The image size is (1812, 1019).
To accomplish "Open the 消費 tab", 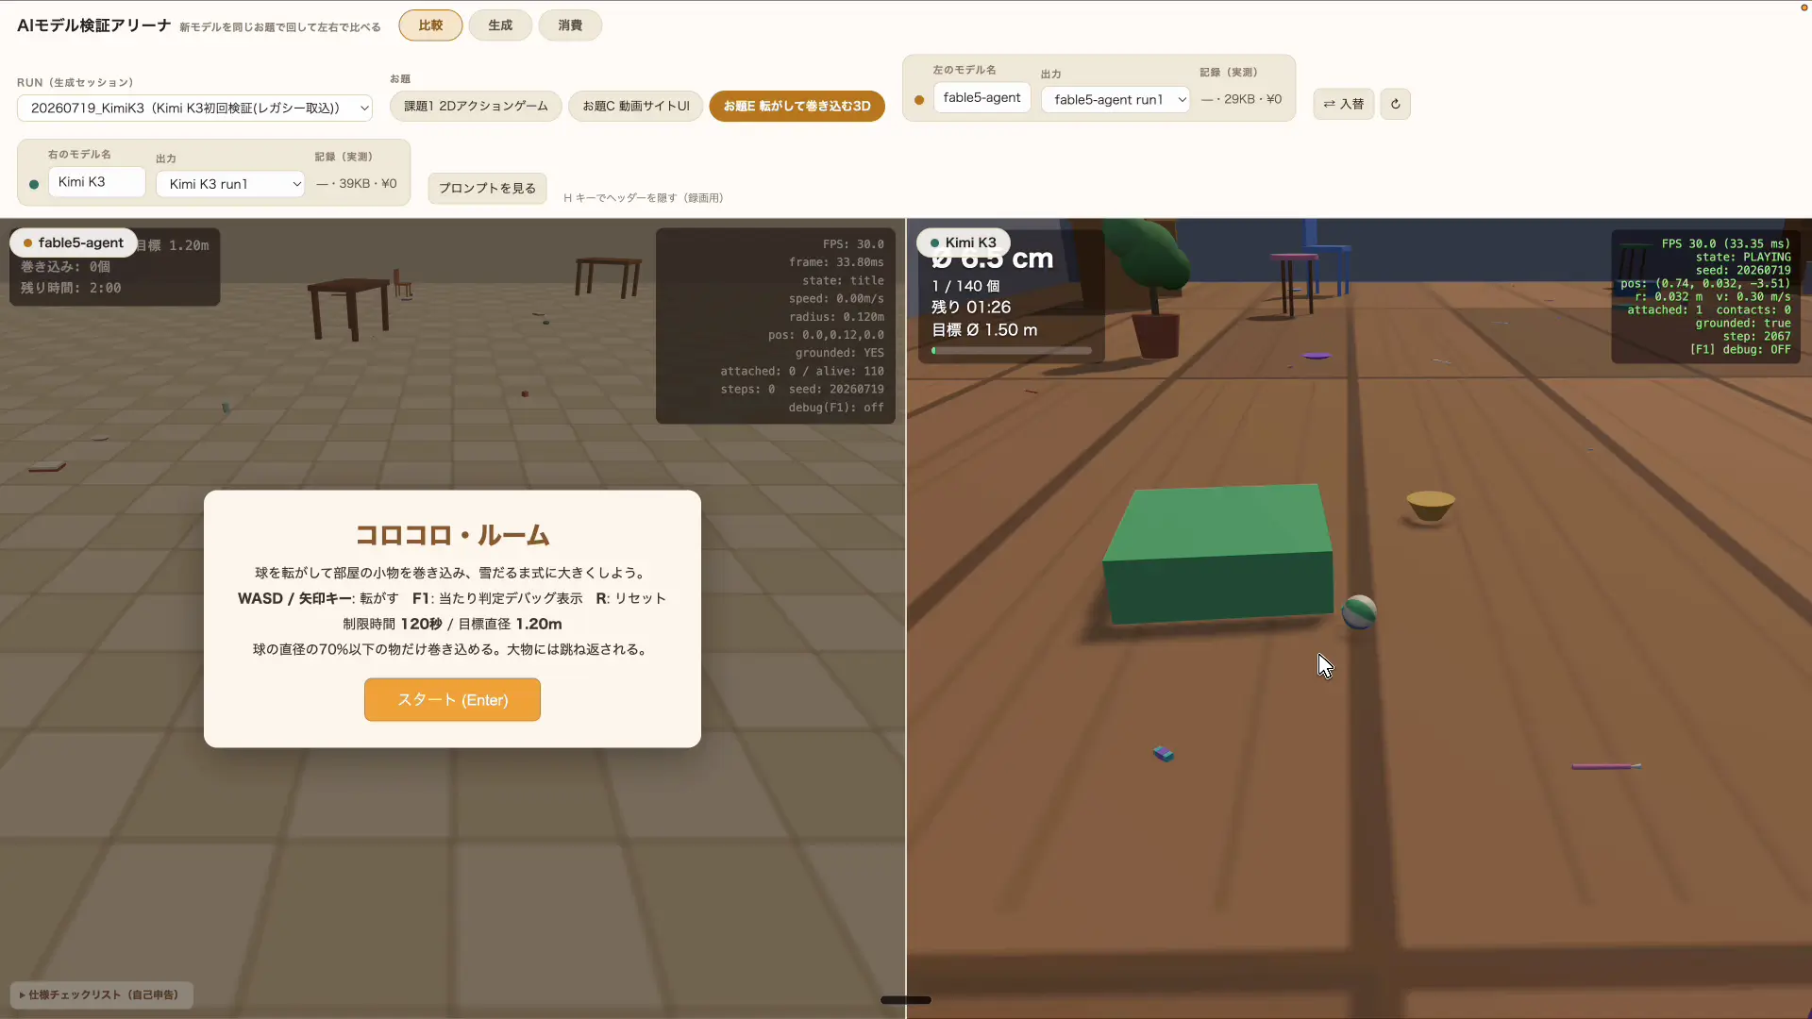I will (570, 25).
